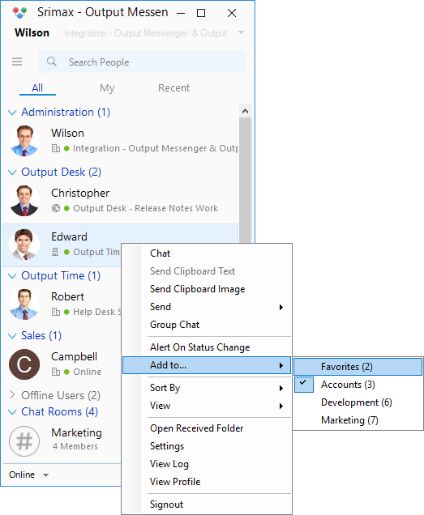Click the building icon under Campbell

(x=56, y=372)
